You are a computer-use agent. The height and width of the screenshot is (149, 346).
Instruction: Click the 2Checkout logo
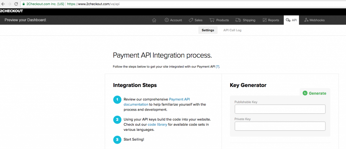11,11
